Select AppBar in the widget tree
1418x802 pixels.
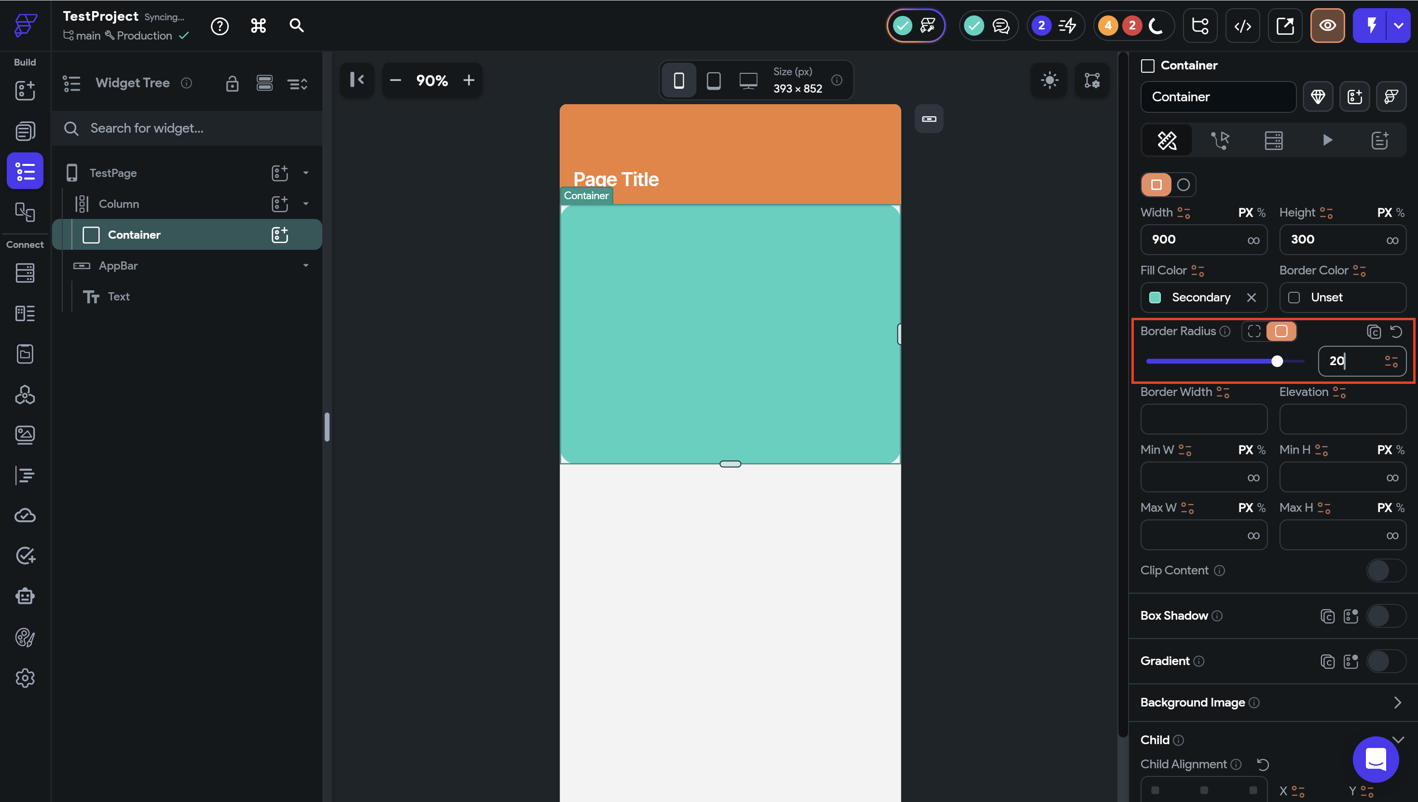coord(118,266)
